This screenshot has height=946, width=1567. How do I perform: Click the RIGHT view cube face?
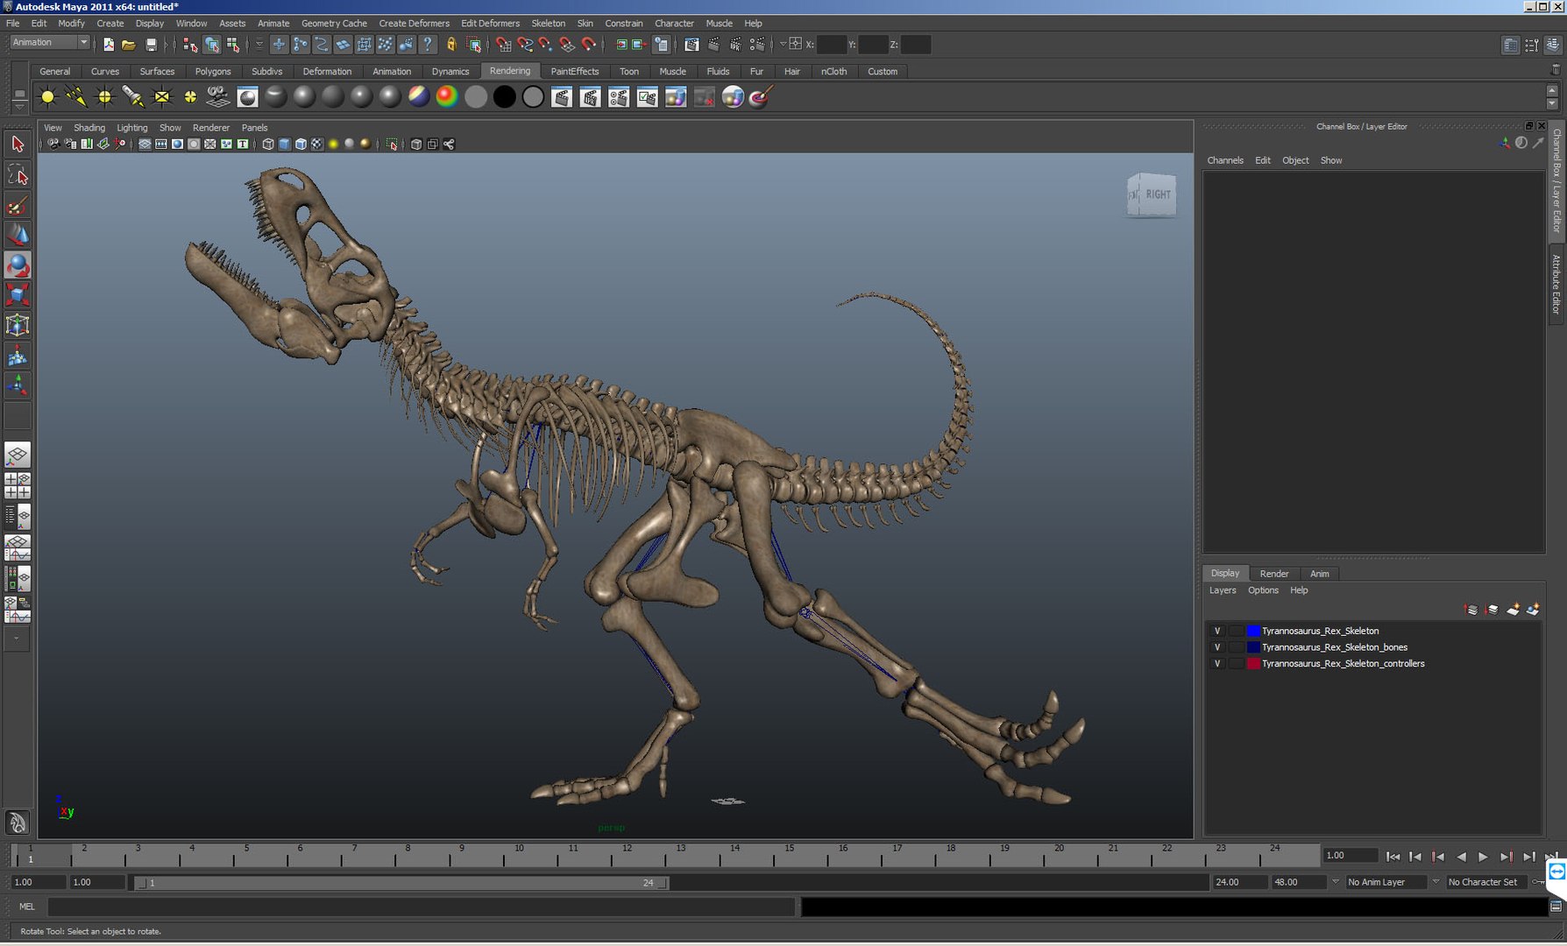pyautogui.click(x=1158, y=194)
